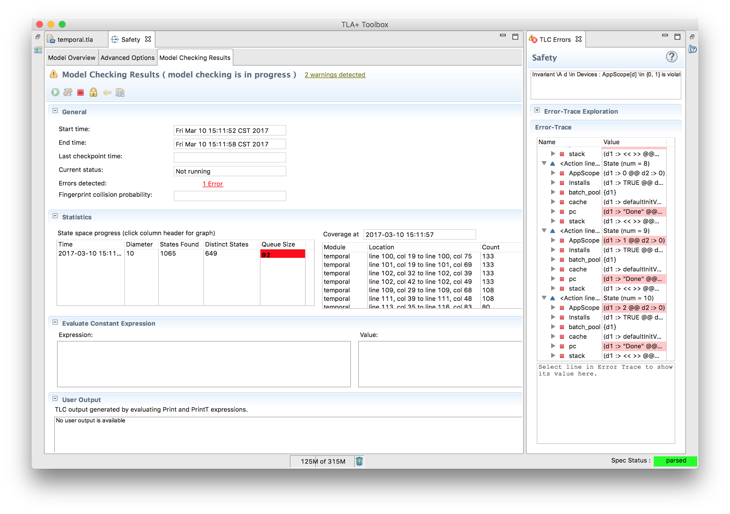This screenshot has height=514, width=730.
Task: Open the temporal.tla editor tab
Action: pos(75,40)
